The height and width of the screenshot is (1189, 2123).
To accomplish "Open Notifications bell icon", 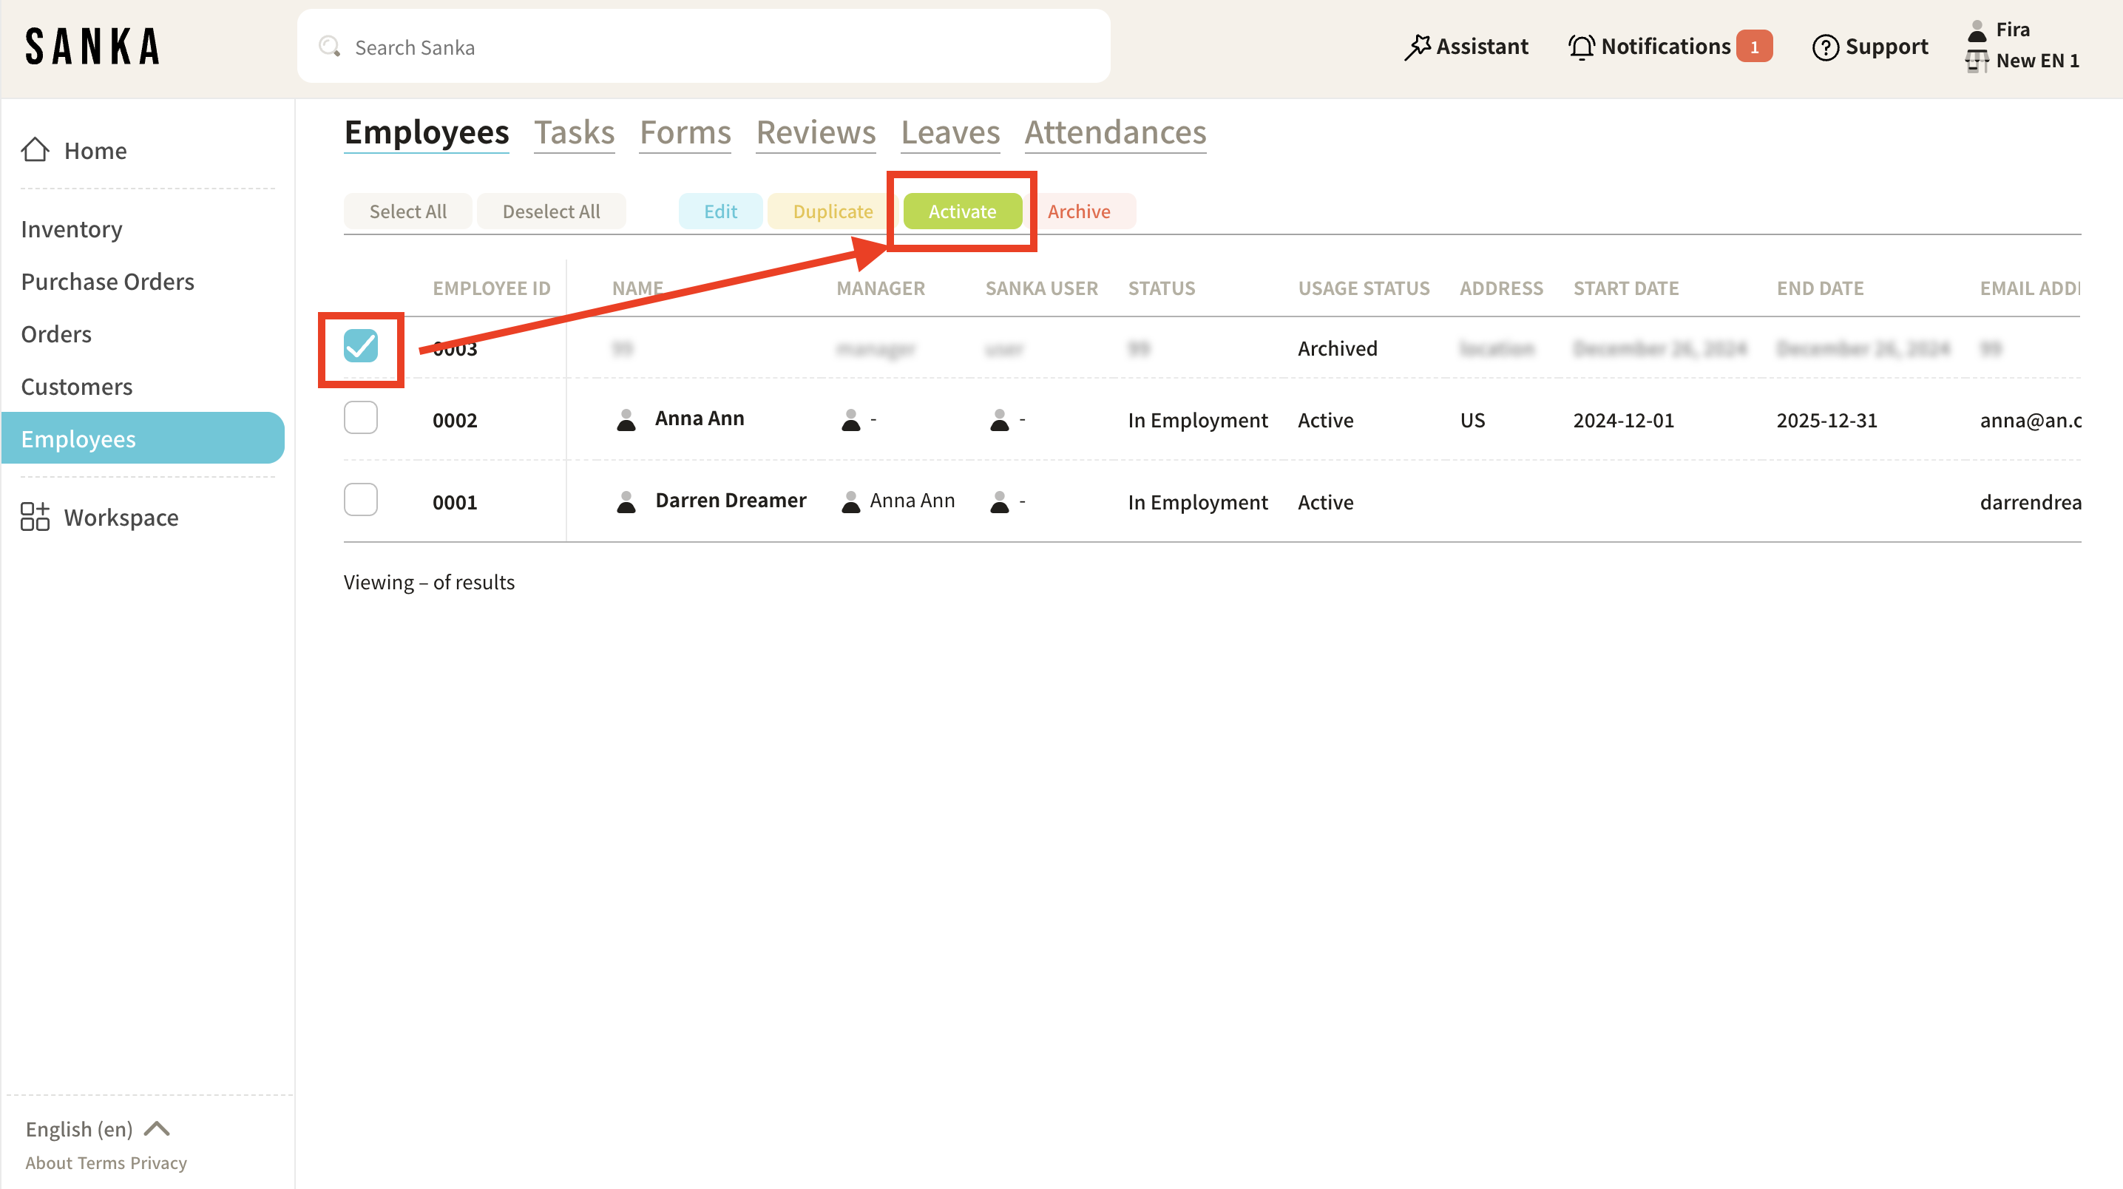I will [x=1581, y=47].
